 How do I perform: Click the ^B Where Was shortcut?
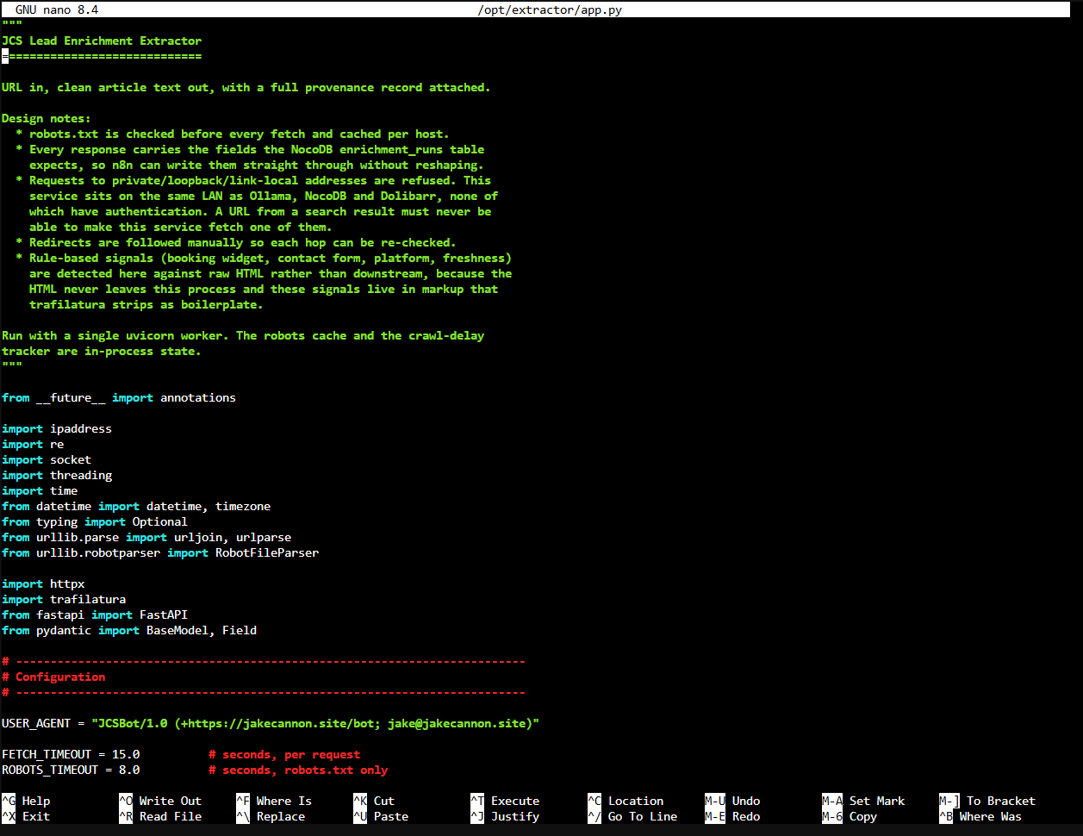click(980, 816)
